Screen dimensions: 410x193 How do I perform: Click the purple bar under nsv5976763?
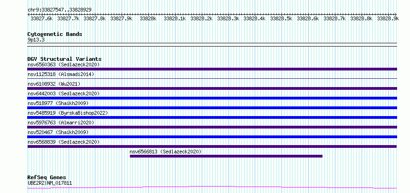(x=212, y=127)
